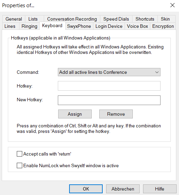Switch to the General tab

pyautogui.click(x=14, y=19)
